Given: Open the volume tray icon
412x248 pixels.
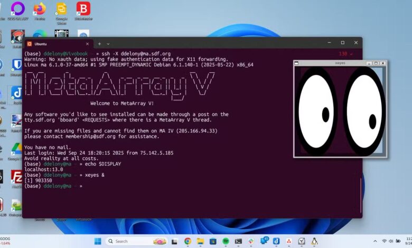Looking at the screenshot, I should click(391, 241).
